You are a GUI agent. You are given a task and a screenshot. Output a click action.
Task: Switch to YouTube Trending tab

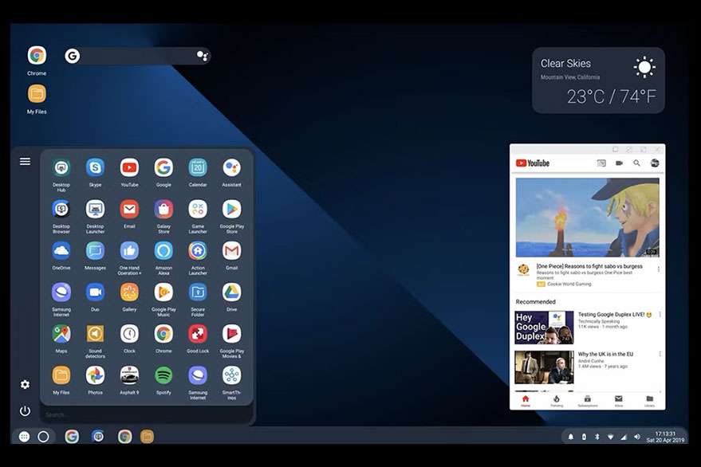tap(557, 401)
